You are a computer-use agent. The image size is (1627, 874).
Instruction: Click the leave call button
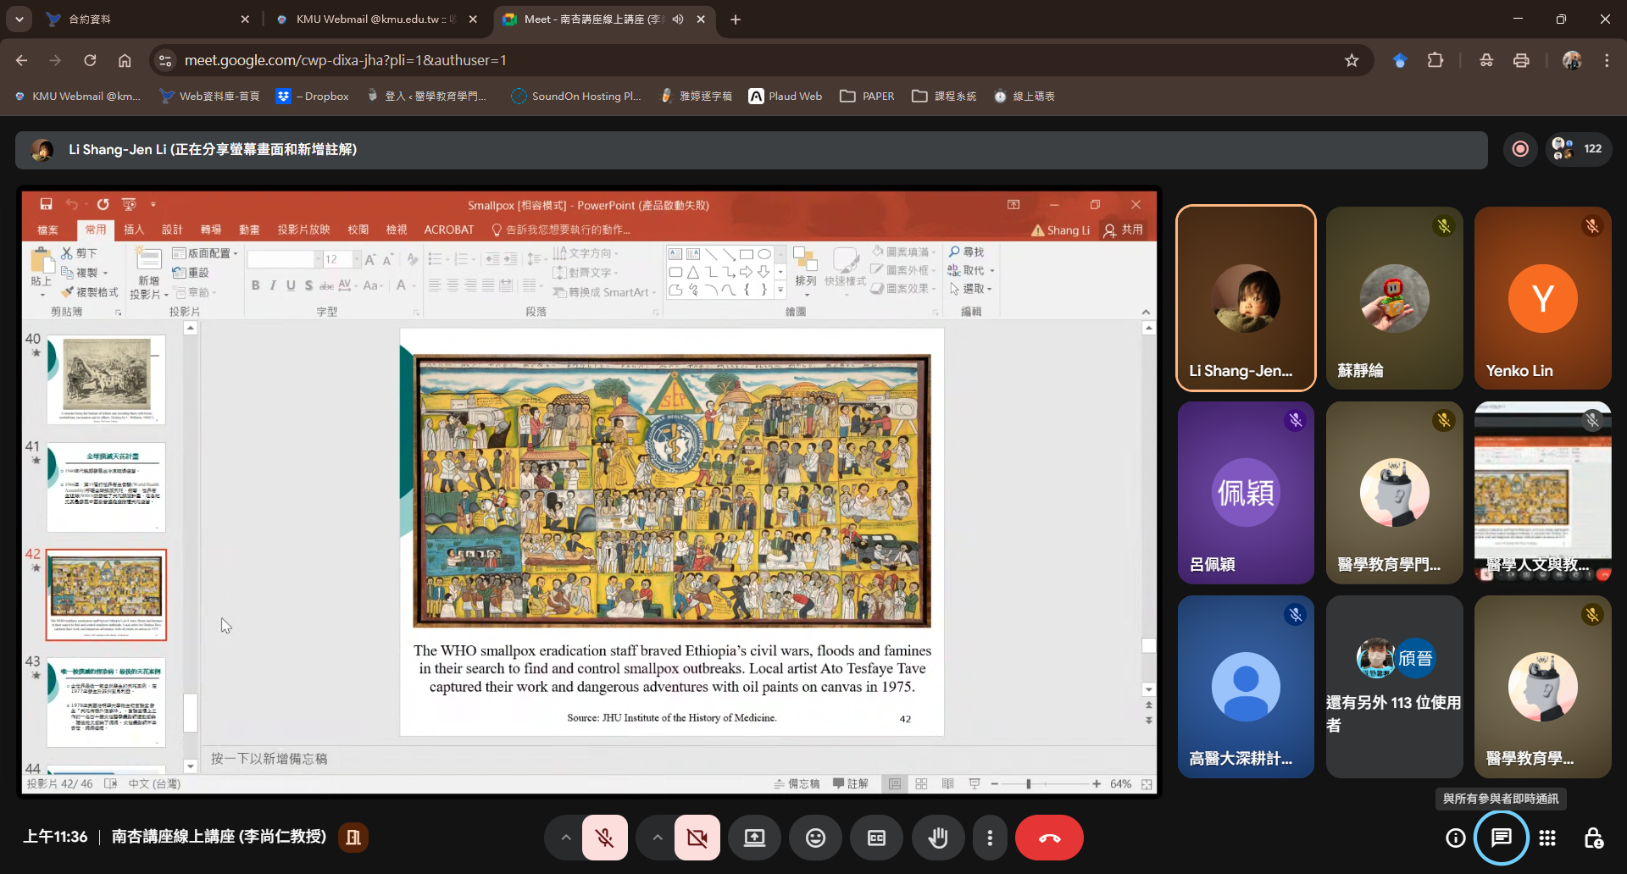(x=1049, y=838)
